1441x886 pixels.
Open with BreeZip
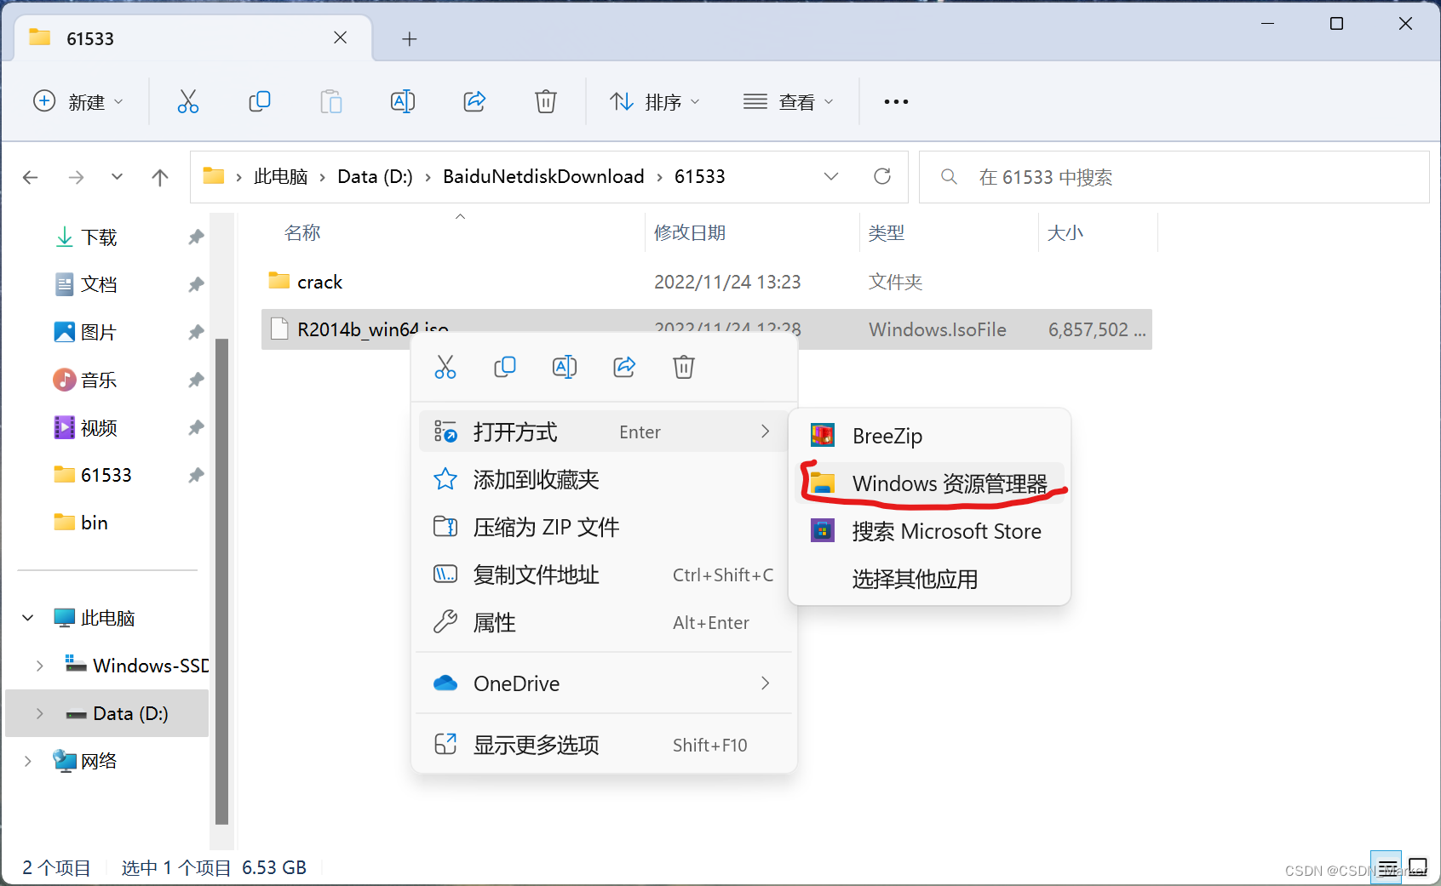click(x=929, y=436)
